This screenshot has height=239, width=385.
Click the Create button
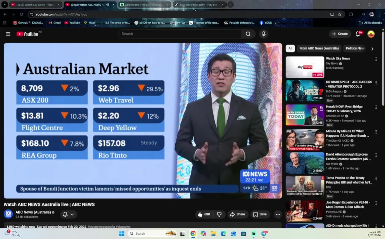point(340,34)
